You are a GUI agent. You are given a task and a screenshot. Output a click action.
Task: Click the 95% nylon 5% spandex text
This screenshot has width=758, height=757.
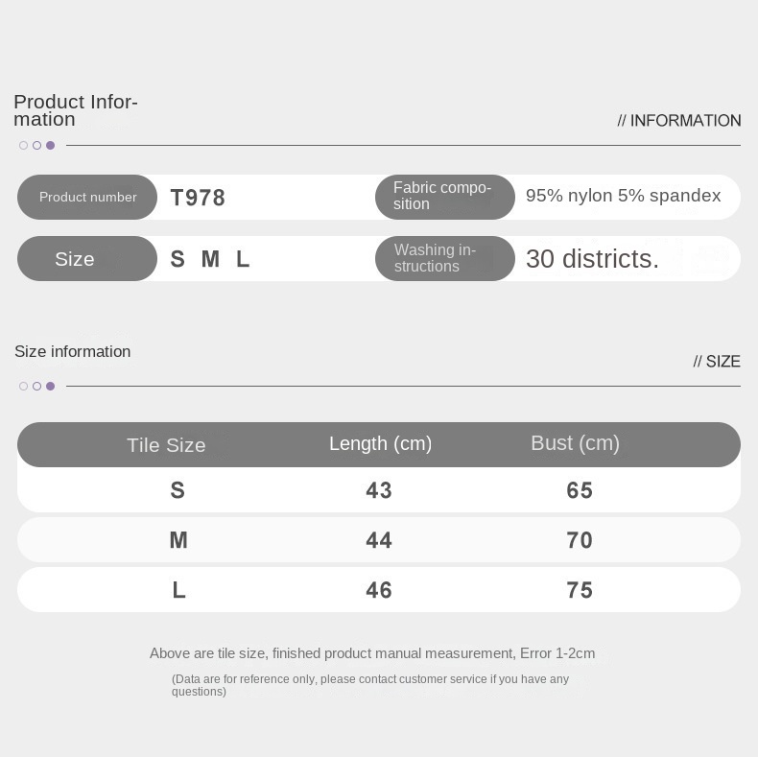pyautogui.click(x=623, y=196)
